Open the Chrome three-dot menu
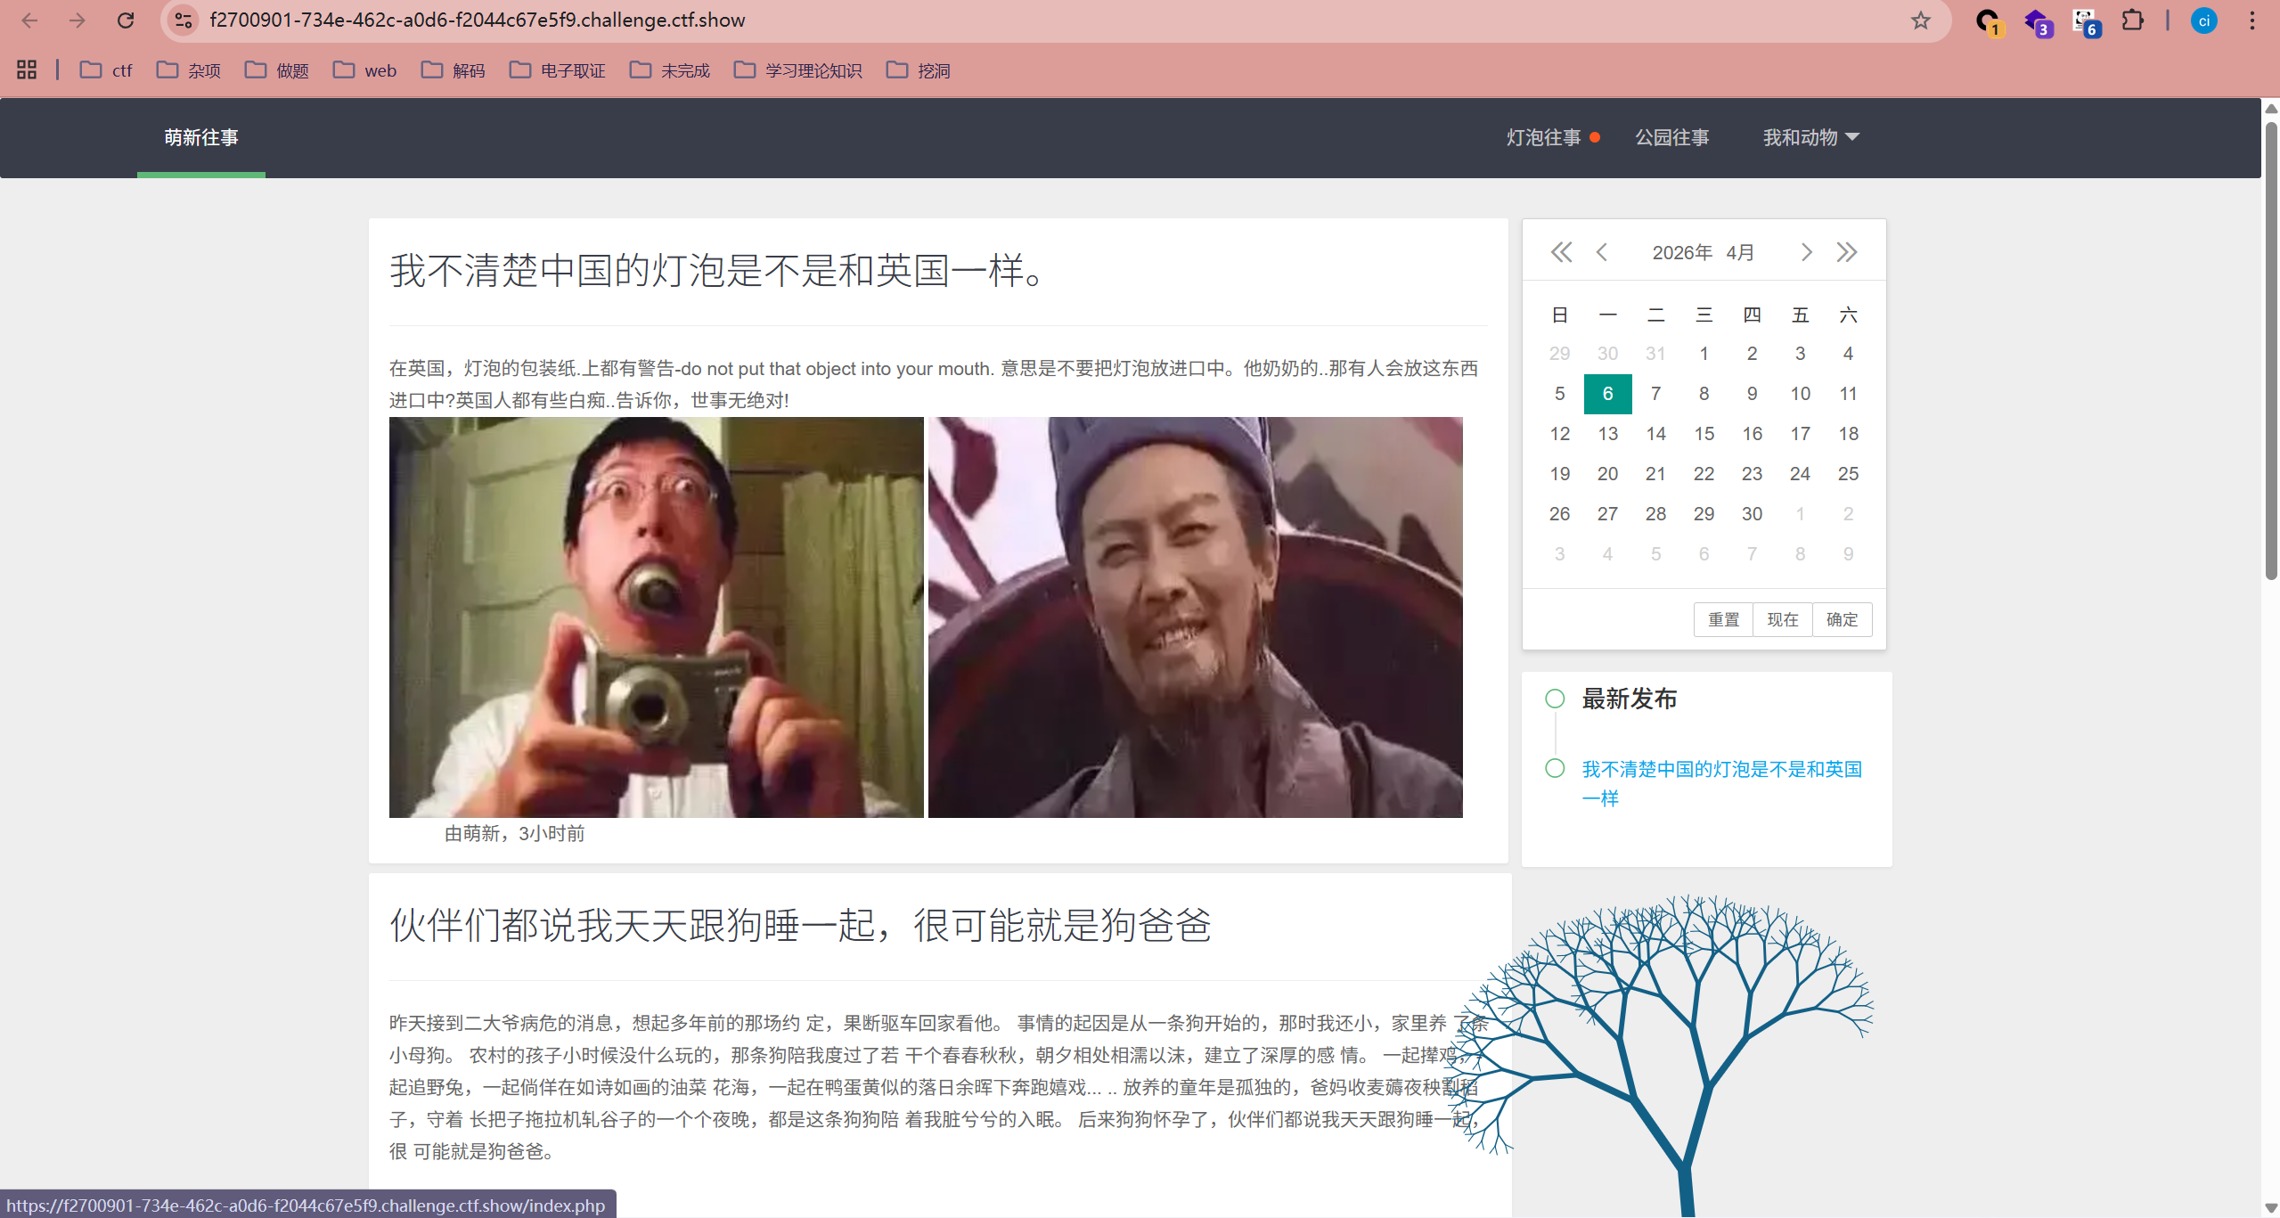Image resolution: width=2280 pixels, height=1218 pixels. pos(2251,20)
